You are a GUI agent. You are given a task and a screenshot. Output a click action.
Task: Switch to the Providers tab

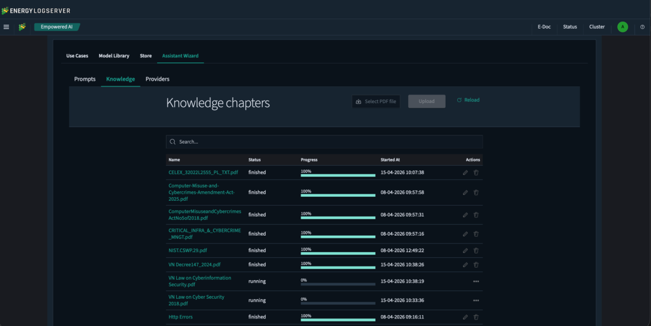[157, 79]
